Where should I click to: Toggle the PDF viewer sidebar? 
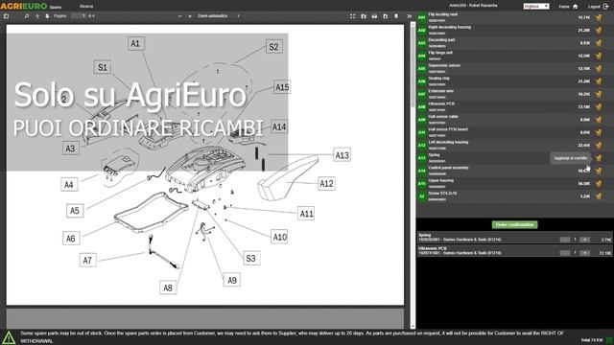[x=6, y=16]
